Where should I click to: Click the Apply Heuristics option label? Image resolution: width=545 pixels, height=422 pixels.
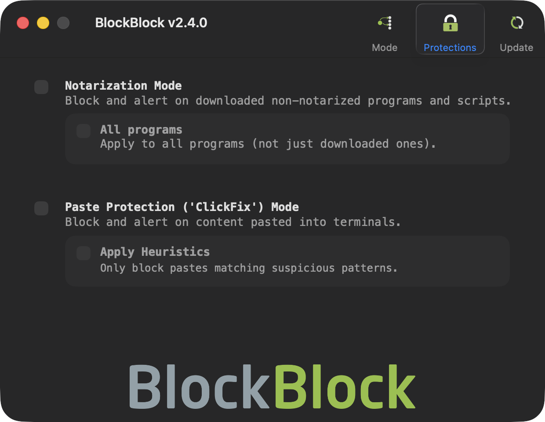coord(155,252)
